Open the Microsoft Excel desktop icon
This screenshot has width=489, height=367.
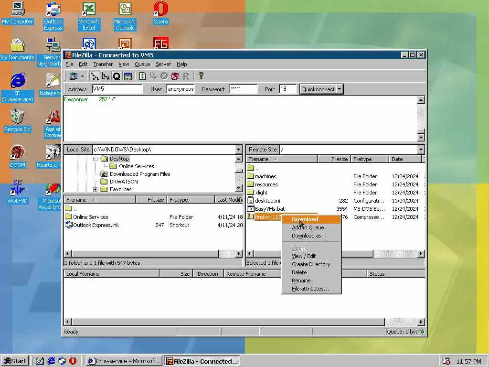click(89, 16)
